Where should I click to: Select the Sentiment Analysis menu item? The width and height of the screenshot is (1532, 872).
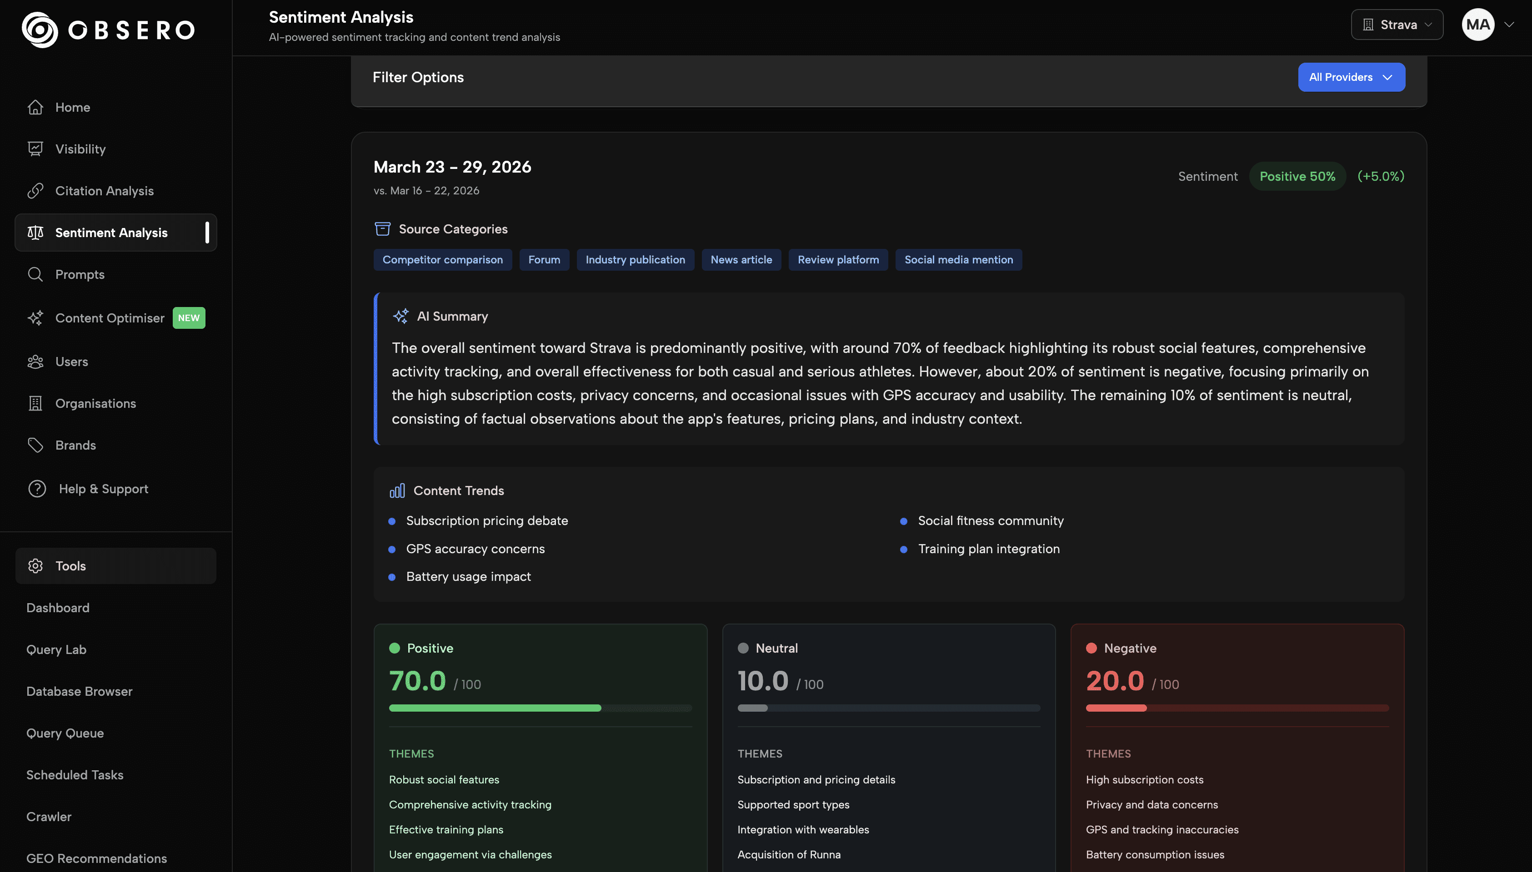click(111, 233)
